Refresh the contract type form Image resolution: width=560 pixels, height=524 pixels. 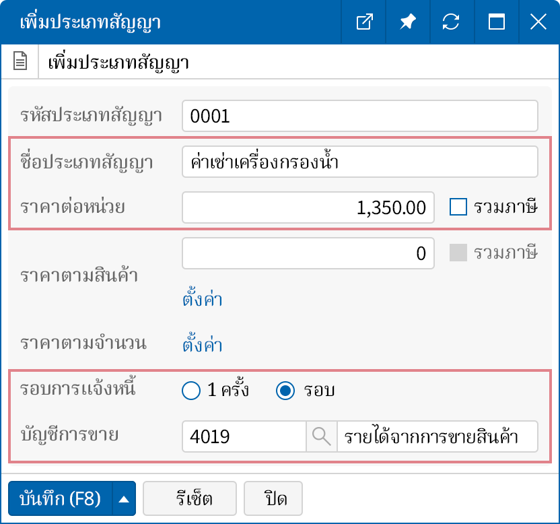(x=452, y=22)
